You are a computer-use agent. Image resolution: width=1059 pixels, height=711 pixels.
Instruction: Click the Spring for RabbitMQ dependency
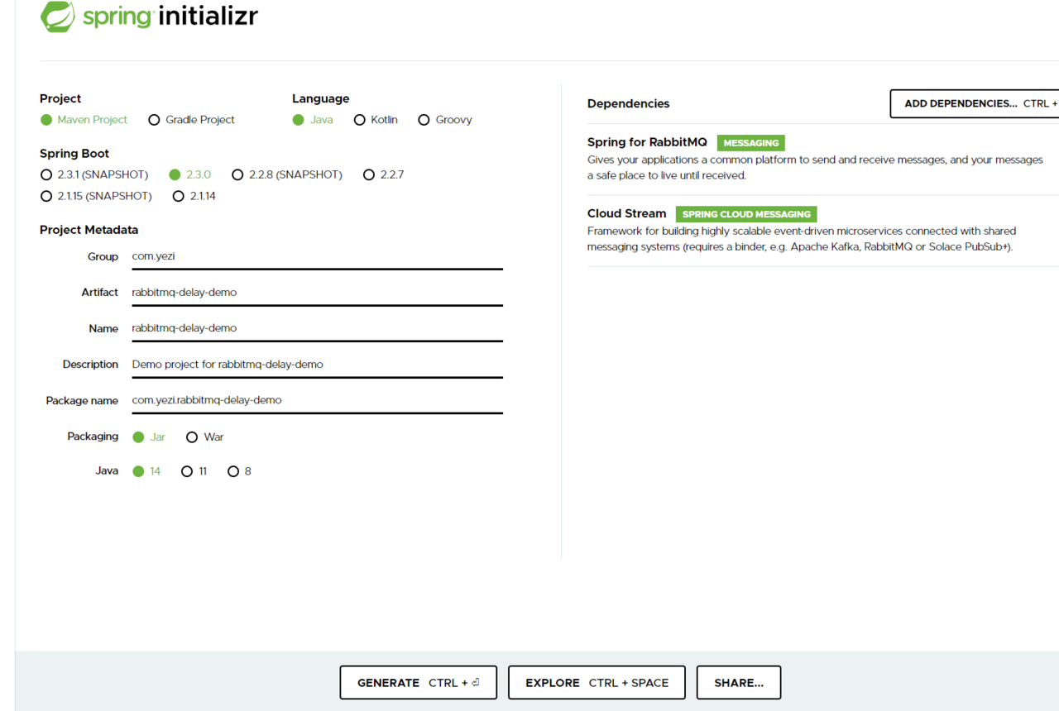[x=647, y=142]
